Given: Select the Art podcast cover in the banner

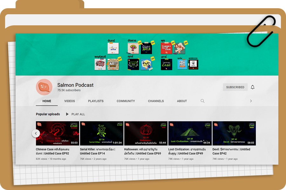Looking at the screenshot, I should pos(113,64).
